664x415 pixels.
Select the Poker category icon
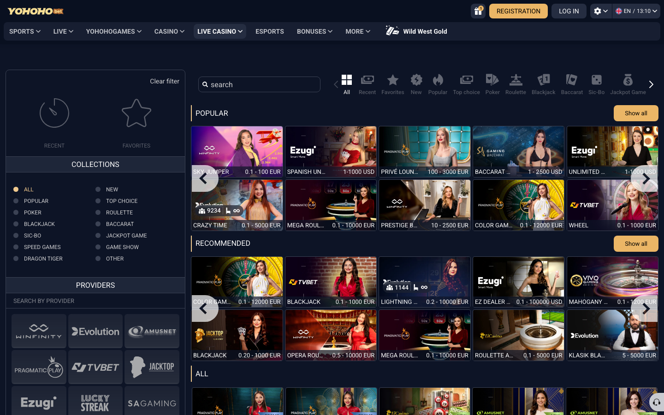pyautogui.click(x=492, y=80)
